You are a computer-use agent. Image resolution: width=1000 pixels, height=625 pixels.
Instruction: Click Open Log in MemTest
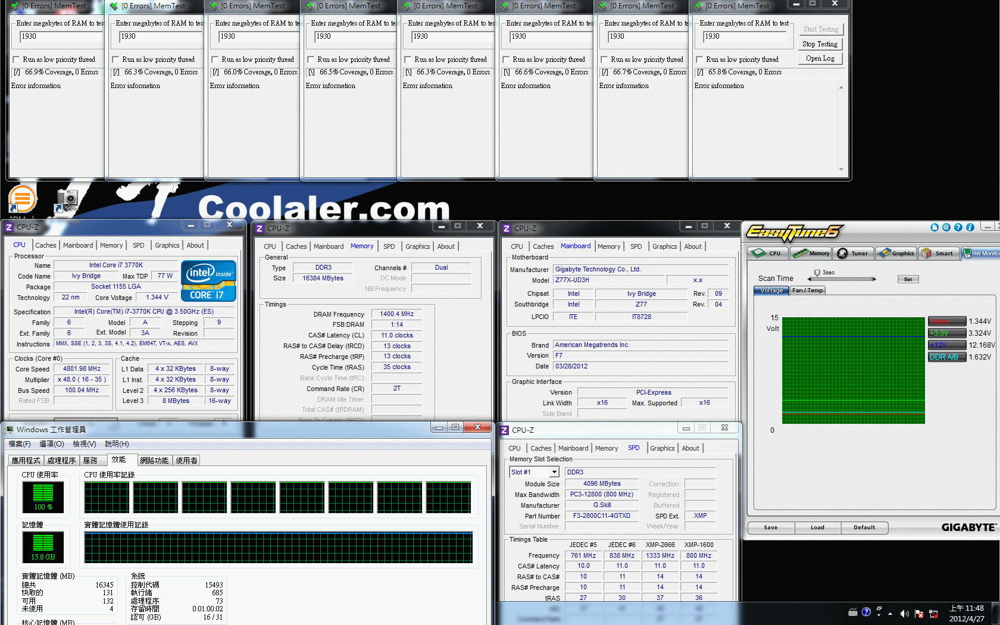820,58
